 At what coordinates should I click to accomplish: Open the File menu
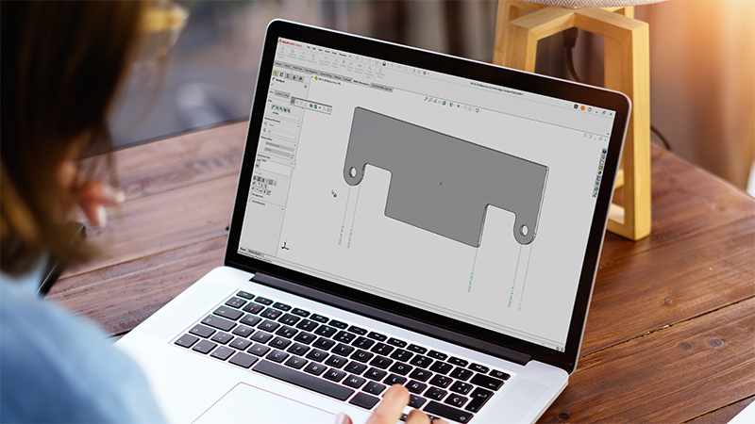[309, 47]
